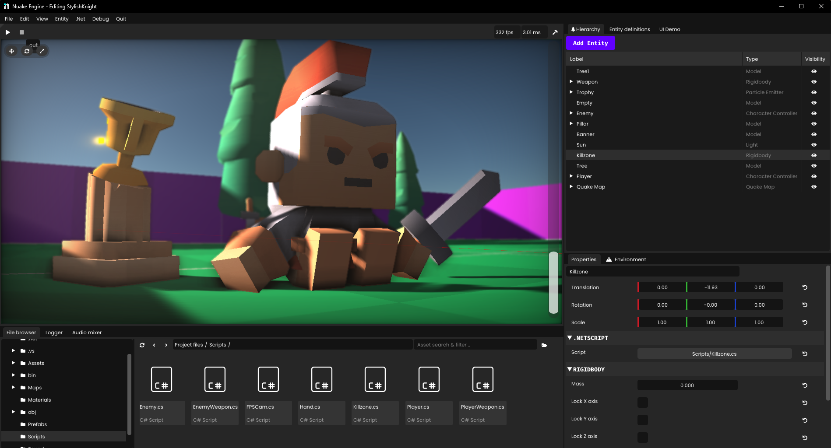This screenshot has width=831, height=448.
Task: Click the Translation Y value field
Action: [x=711, y=287]
